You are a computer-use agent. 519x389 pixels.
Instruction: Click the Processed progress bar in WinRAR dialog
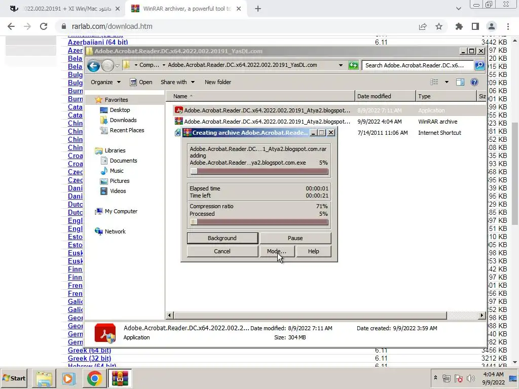pos(259,222)
